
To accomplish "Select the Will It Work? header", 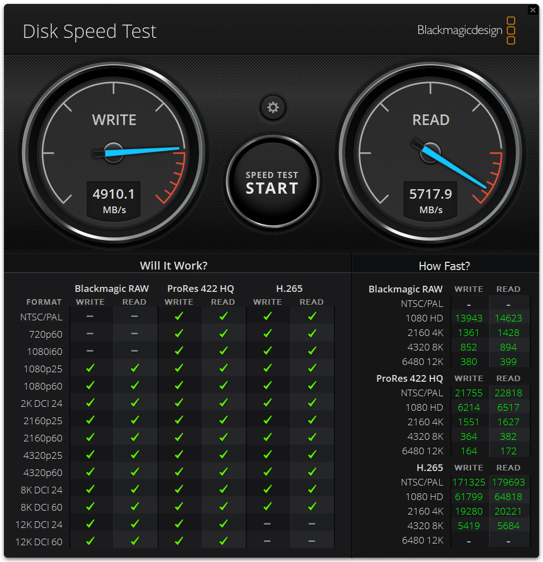I will tap(173, 266).
